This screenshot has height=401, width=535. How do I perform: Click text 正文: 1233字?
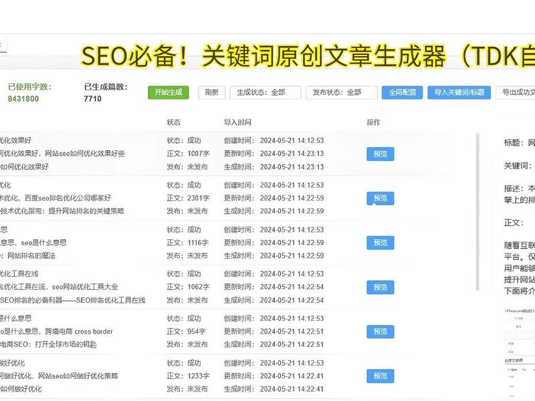[188, 376]
